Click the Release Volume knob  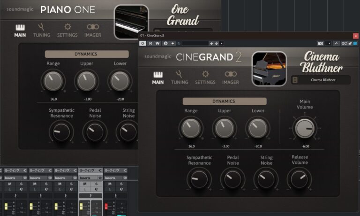300,179
